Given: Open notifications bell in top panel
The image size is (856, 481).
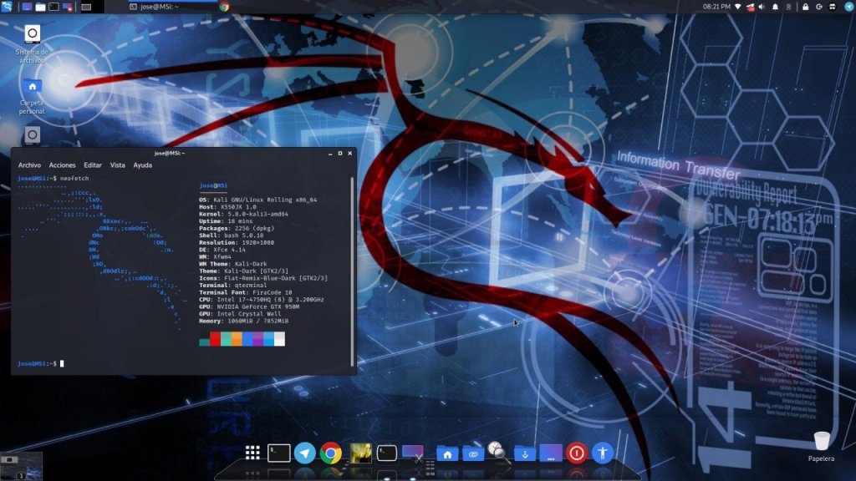Looking at the screenshot, I should [775, 7].
